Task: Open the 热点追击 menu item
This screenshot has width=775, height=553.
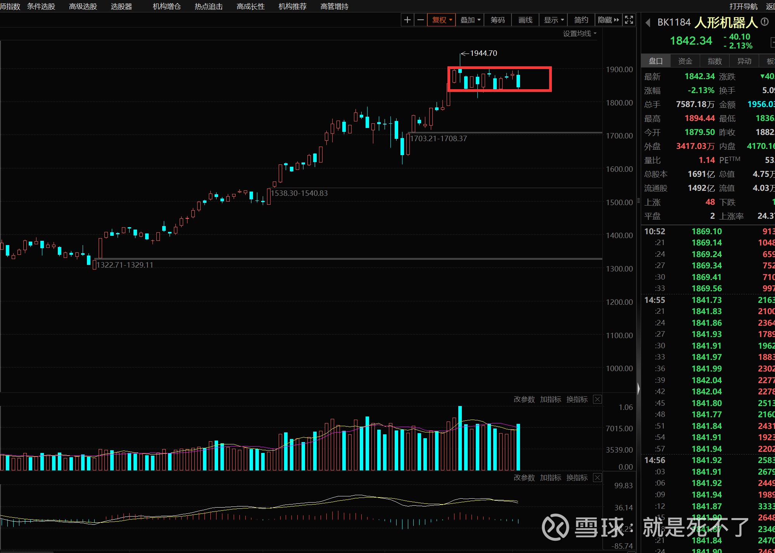Action: (x=208, y=7)
